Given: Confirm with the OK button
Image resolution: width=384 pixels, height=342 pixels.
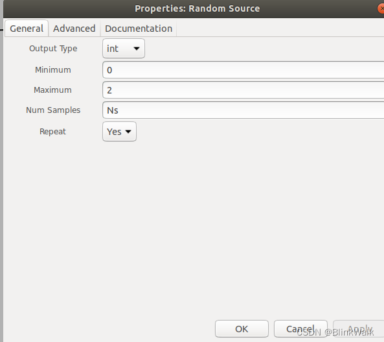Looking at the screenshot, I should [x=242, y=329].
